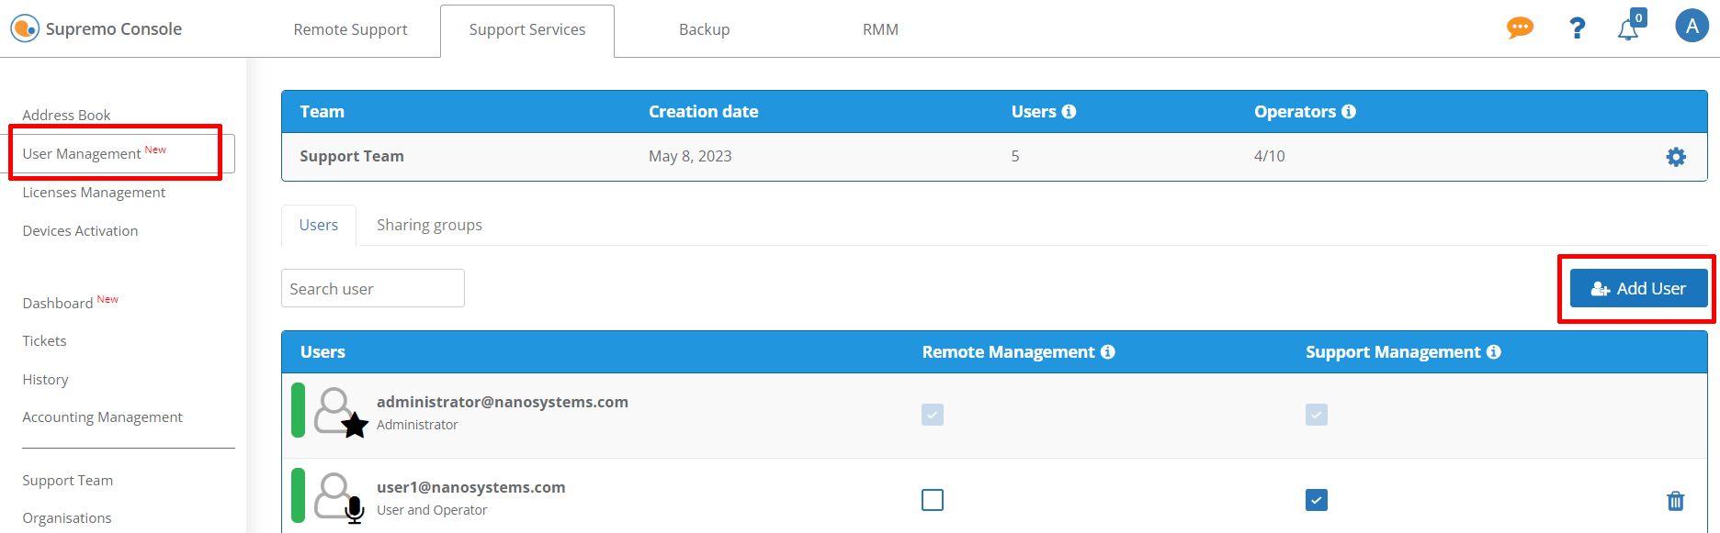This screenshot has height=533, width=1720.
Task: Open Address Book in sidebar
Action: [66, 115]
